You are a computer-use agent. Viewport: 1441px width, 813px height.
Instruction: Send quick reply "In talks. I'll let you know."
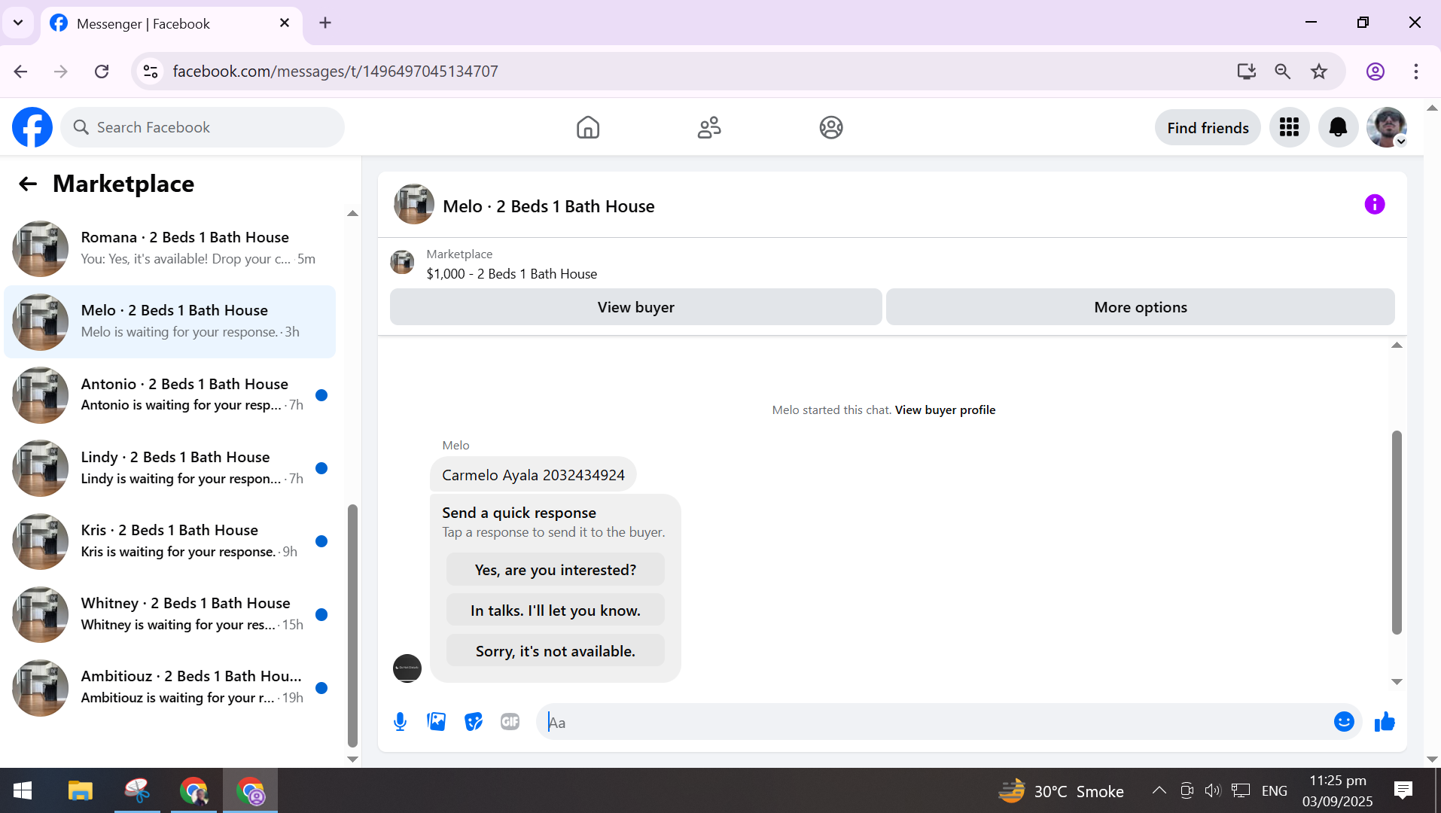click(x=556, y=611)
